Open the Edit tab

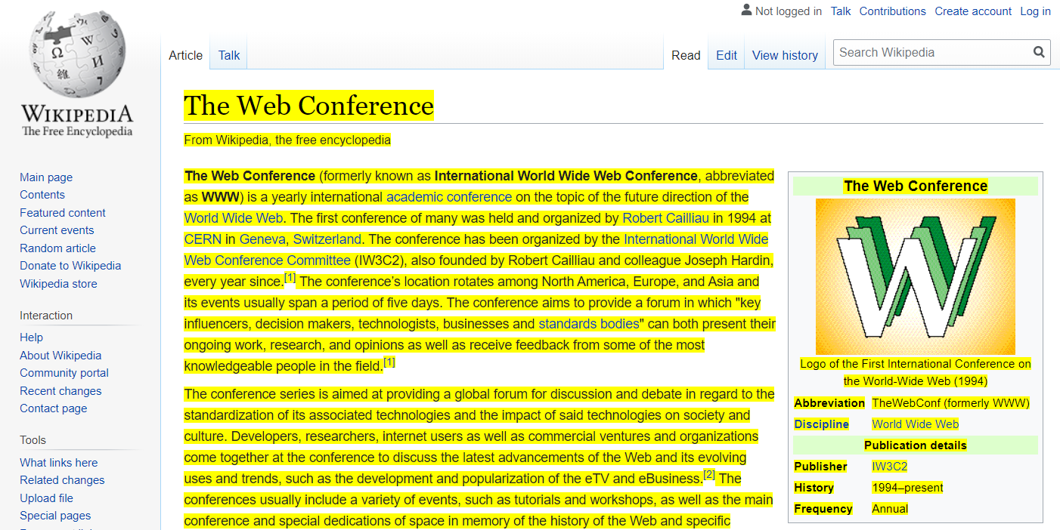pos(726,55)
